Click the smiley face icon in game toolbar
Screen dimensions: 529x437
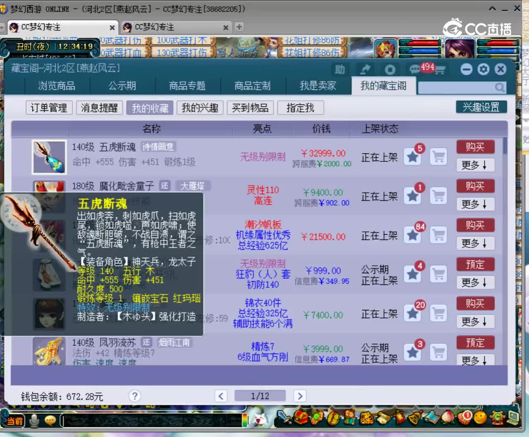(x=480, y=418)
